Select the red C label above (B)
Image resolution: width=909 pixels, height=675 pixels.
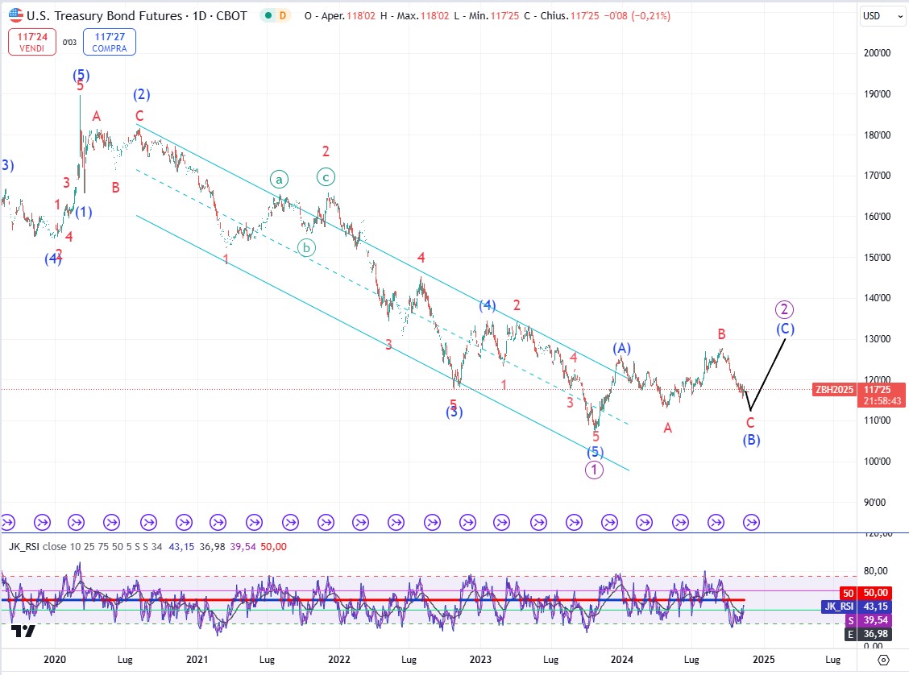point(750,423)
